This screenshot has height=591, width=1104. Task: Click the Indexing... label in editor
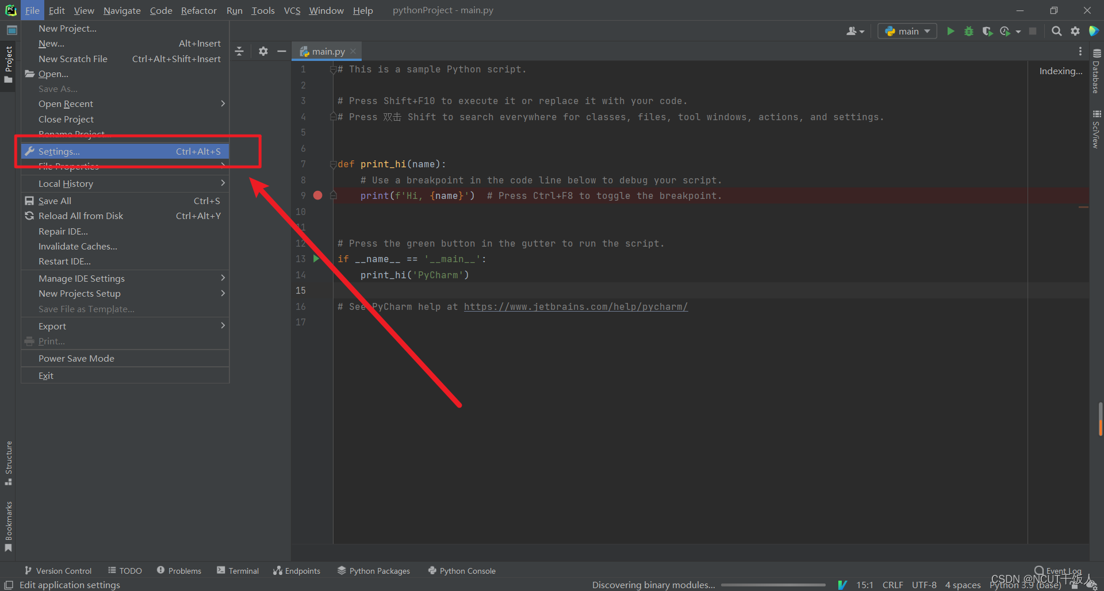pyautogui.click(x=1060, y=71)
